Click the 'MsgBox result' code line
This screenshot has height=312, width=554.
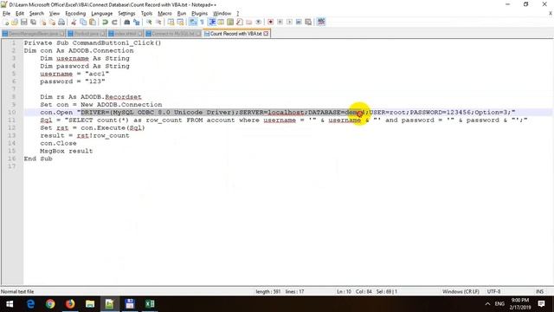(67, 151)
